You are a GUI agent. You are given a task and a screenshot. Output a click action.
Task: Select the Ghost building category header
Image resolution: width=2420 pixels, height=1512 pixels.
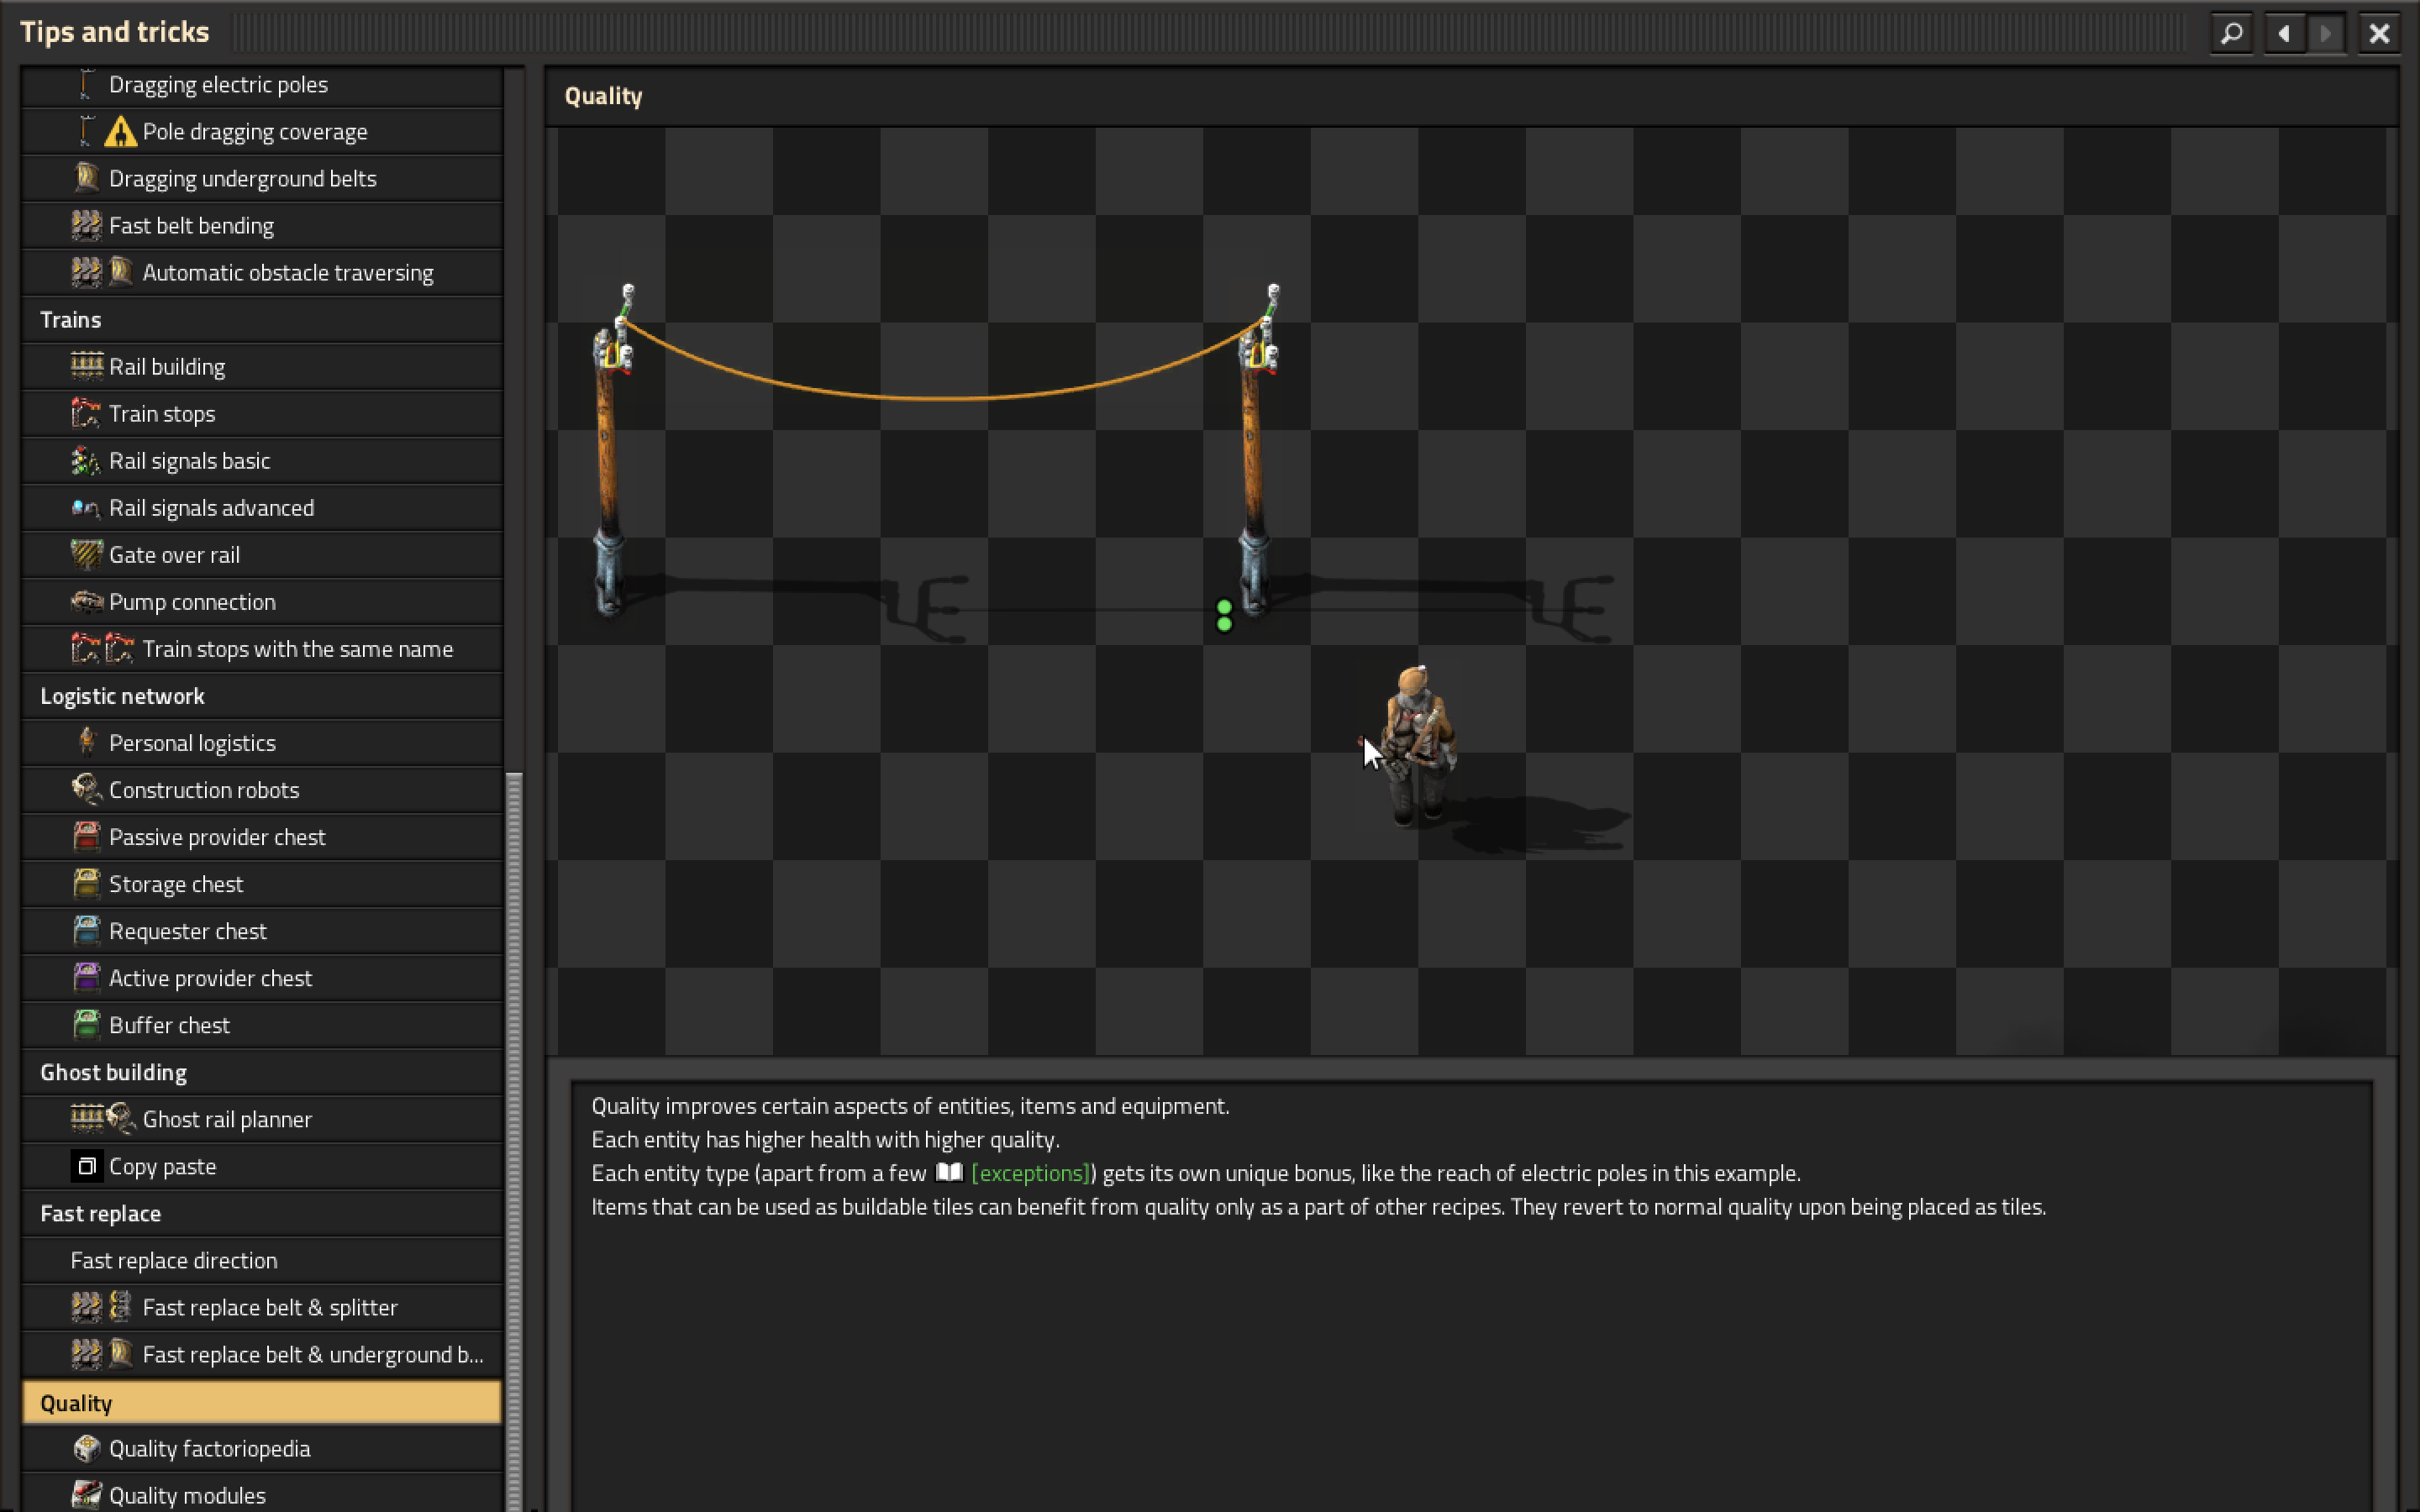[x=262, y=1072]
